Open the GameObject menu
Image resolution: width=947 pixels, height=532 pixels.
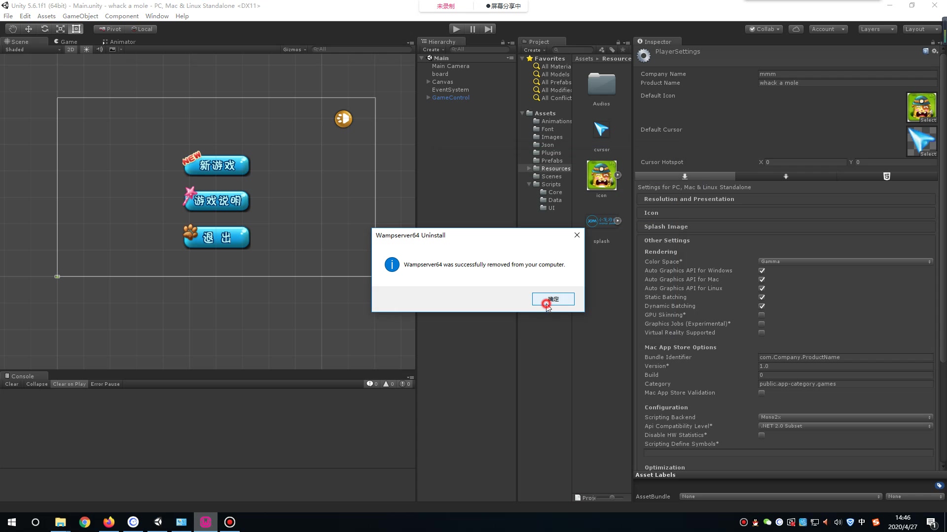[80, 16]
